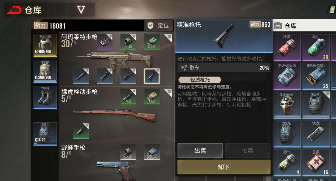
Task: Select the 再生 canister item in warehouse
Action: [x=316, y=48]
